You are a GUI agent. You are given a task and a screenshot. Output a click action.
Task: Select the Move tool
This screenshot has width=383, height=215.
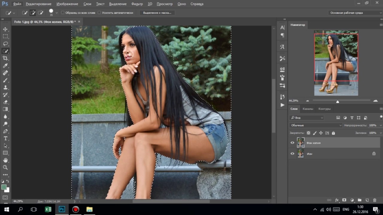[x=5, y=29]
